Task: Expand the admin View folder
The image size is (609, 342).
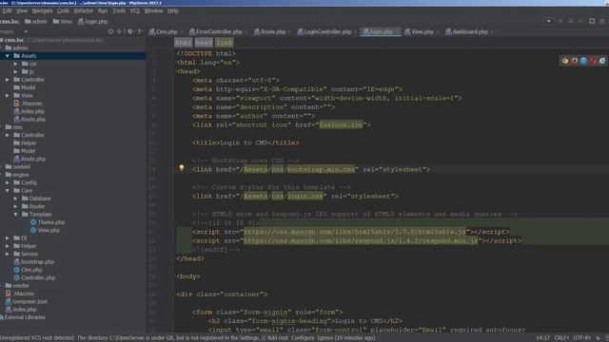Action: tap(8, 95)
